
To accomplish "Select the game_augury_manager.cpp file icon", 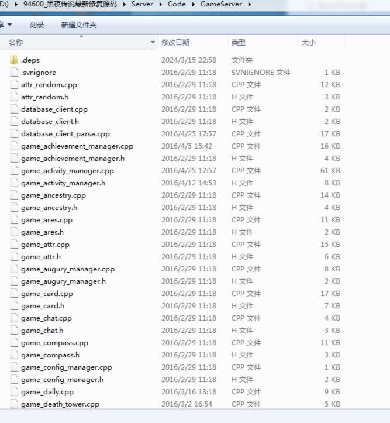I will [14, 269].
